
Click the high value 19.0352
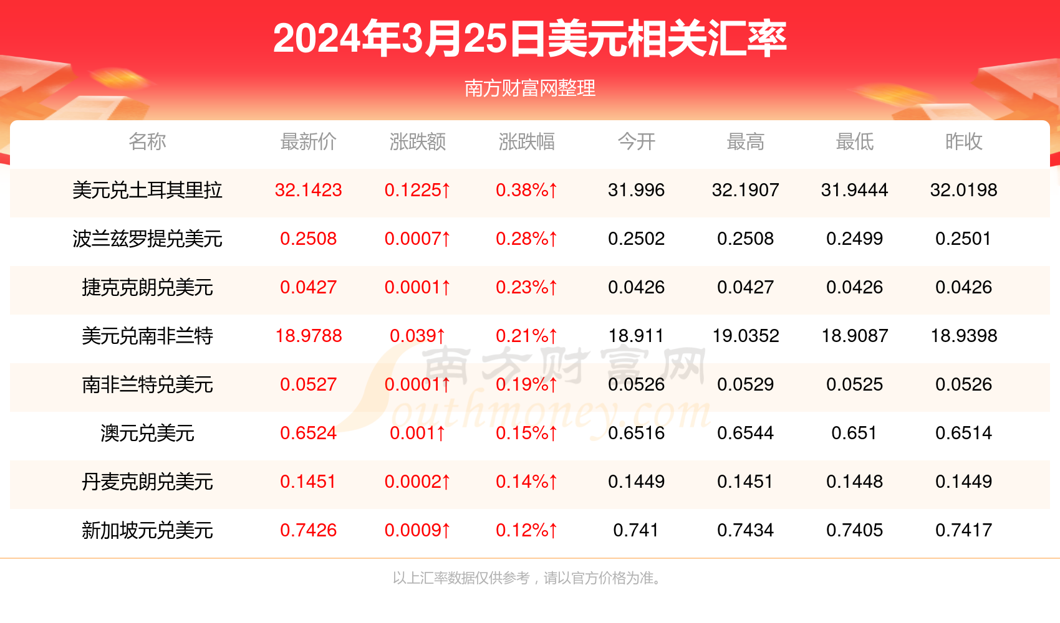click(745, 336)
